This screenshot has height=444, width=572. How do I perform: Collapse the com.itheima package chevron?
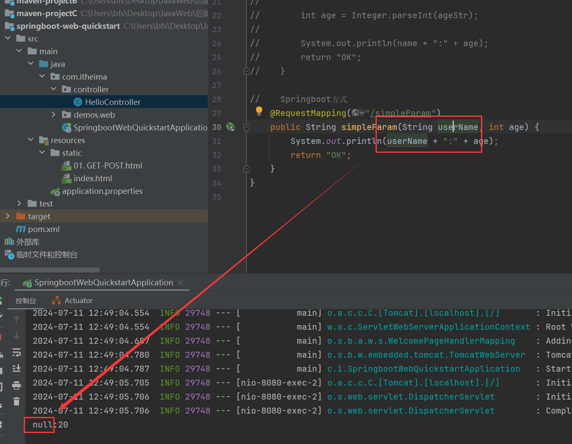(42, 77)
